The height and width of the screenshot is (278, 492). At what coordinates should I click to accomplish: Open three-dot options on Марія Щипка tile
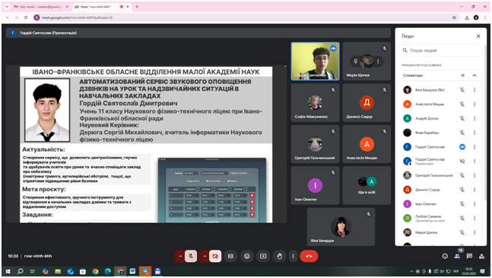[378, 61]
